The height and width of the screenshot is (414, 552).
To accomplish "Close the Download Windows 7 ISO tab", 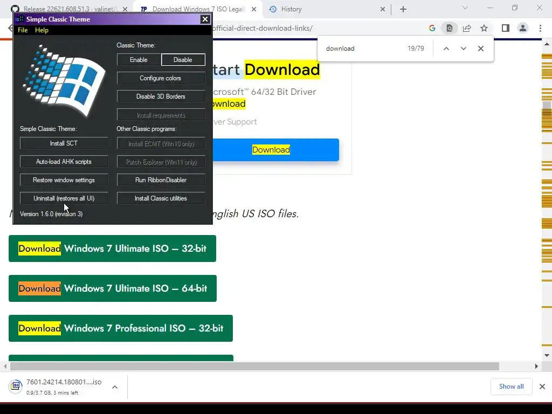I will tap(254, 9).
